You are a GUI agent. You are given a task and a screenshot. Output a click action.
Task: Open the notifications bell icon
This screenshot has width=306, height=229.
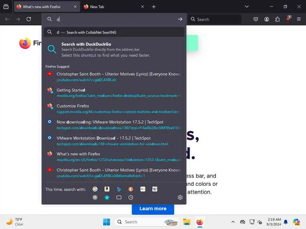286,222
